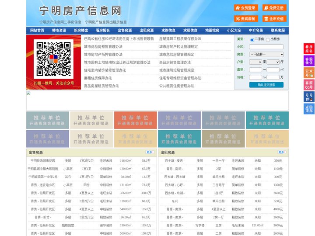Click the 看房报名 red side floating icon
Viewport: 315px width, 236px height.
[309, 49]
